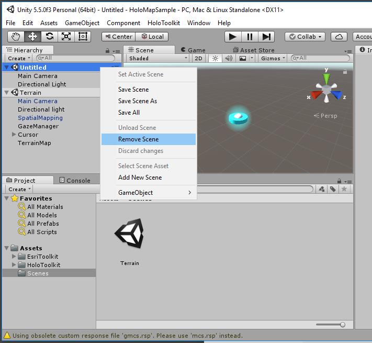Image resolution: width=372 pixels, height=343 pixels.
Task: Expand the EsriToolkit folder
Action: 14,257
